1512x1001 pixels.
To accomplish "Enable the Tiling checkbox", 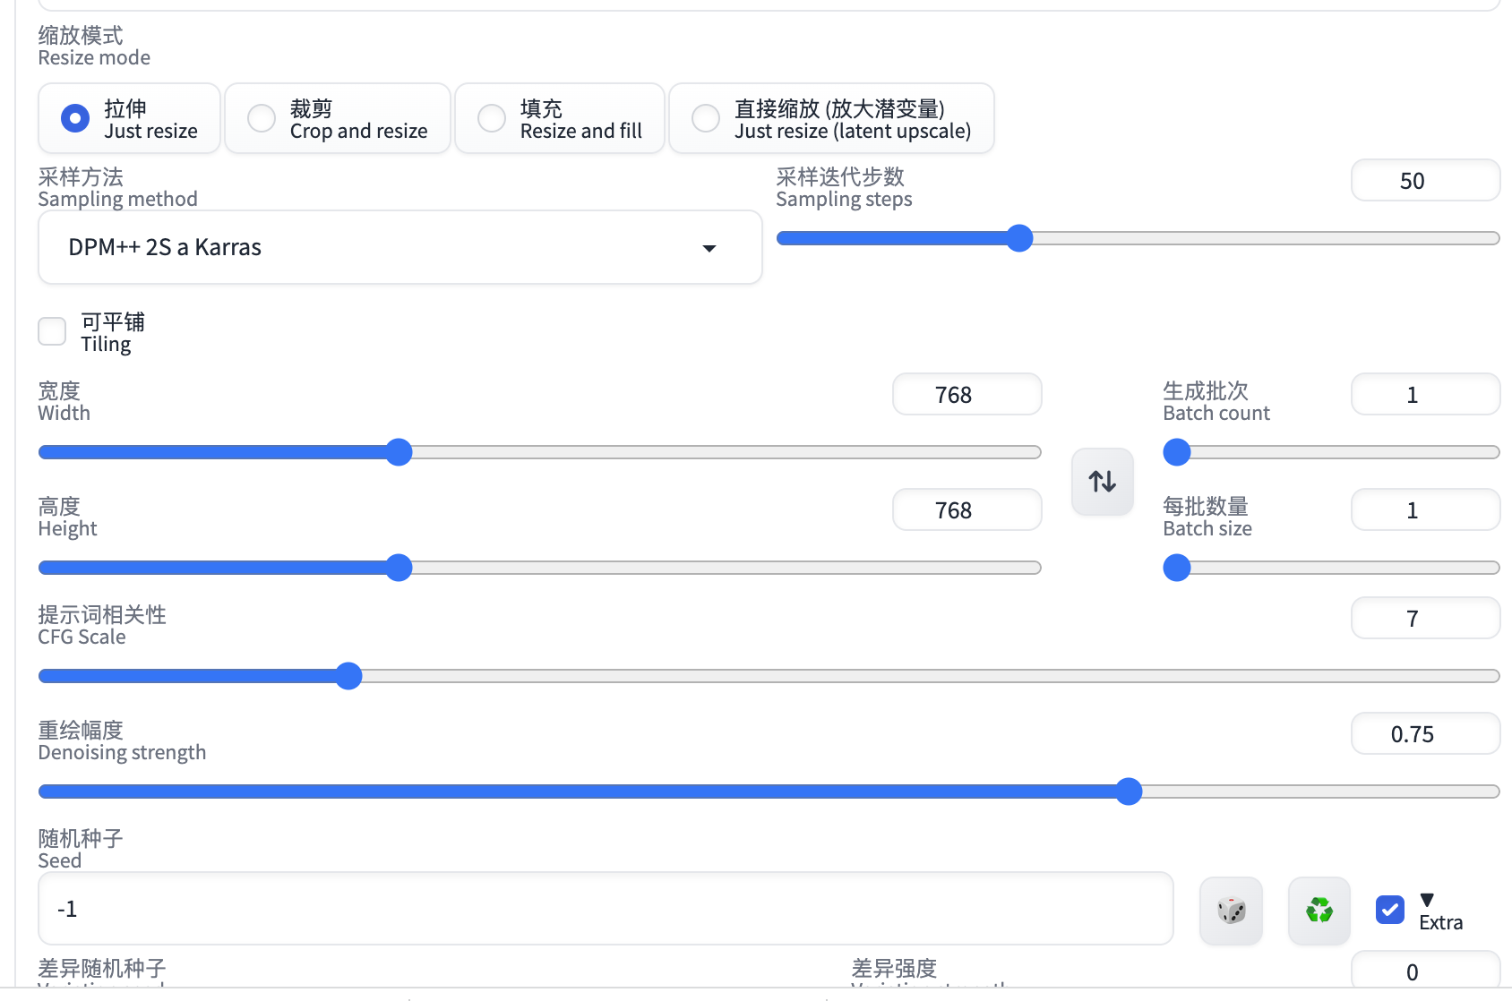I will point(52,331).
